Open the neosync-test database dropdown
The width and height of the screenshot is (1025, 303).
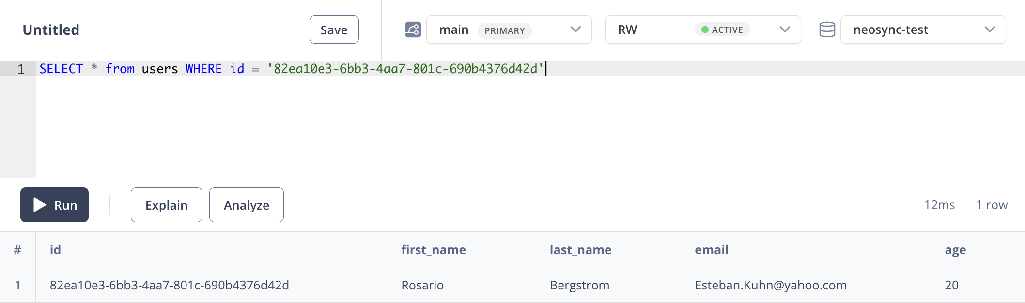923,30
